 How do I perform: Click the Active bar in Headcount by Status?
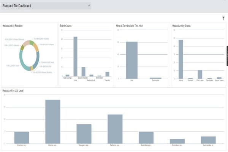pos(181,59)
